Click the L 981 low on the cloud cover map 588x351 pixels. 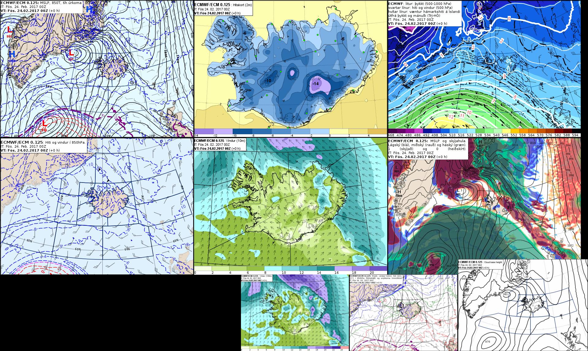coord(458,192)
